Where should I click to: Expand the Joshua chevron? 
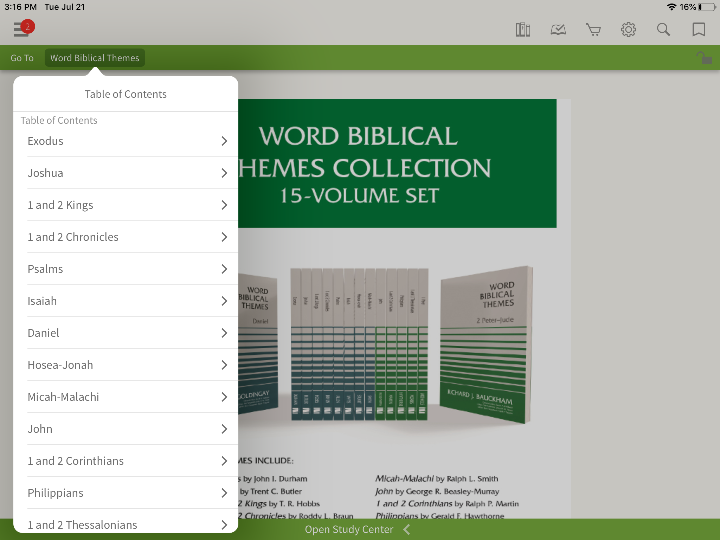(224, 173)
